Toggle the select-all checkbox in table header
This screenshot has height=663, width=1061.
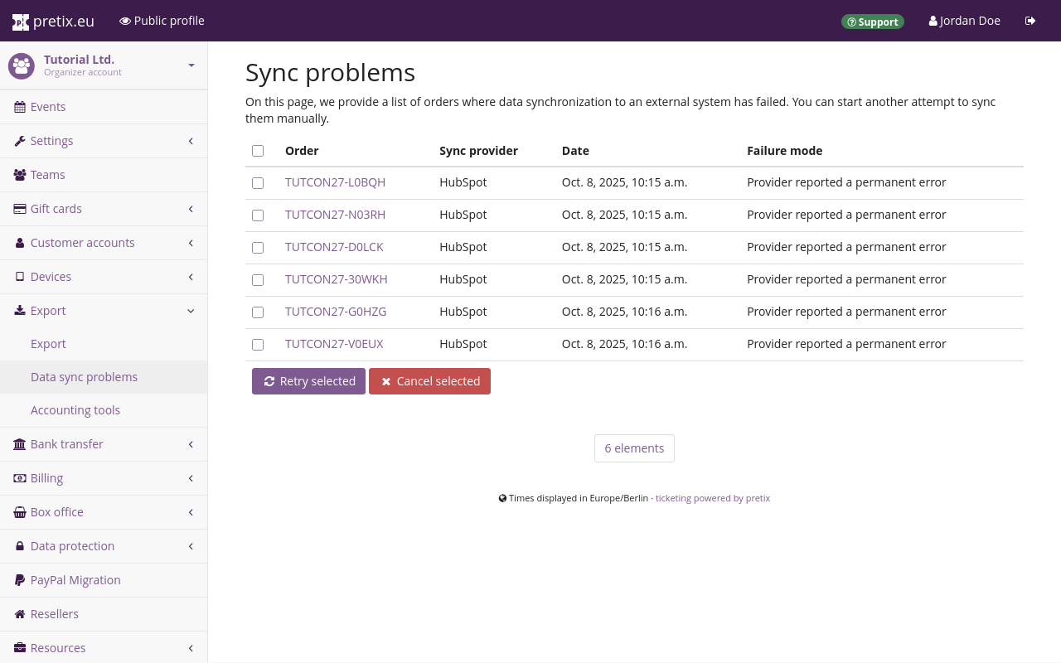coord(258,151)
